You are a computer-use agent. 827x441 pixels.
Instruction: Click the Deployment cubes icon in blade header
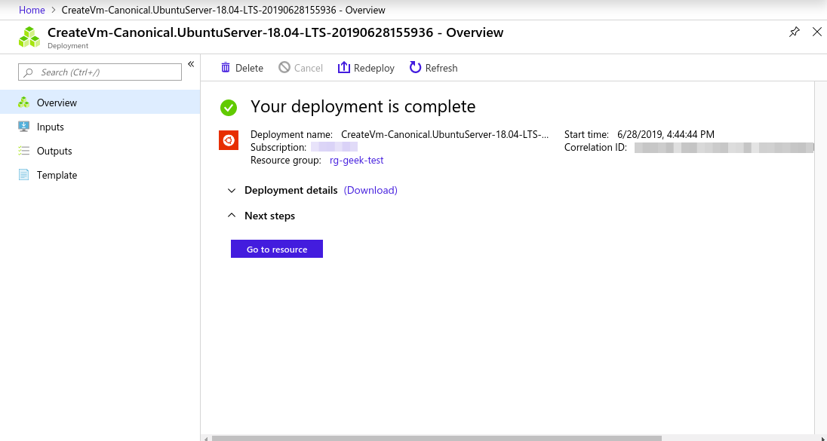(x=29, y=37)
